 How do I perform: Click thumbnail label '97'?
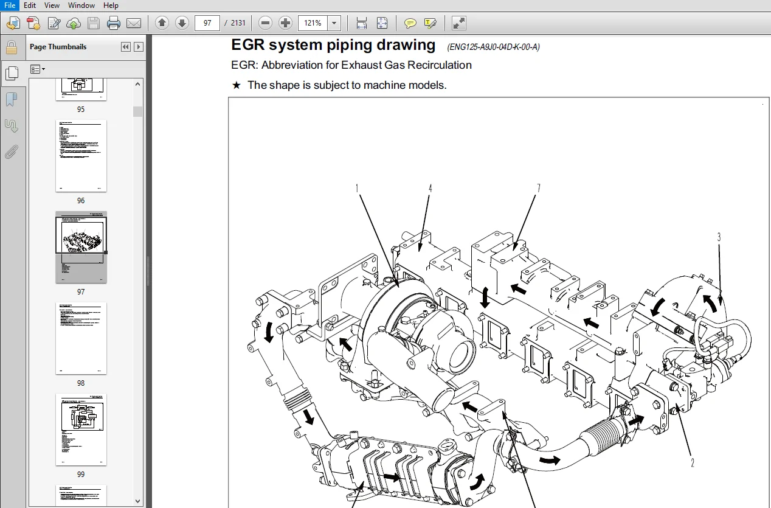coord(81,292)
